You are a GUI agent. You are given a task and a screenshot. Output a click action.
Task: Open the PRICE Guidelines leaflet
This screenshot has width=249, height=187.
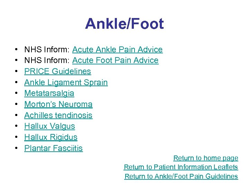pos(57,72)
